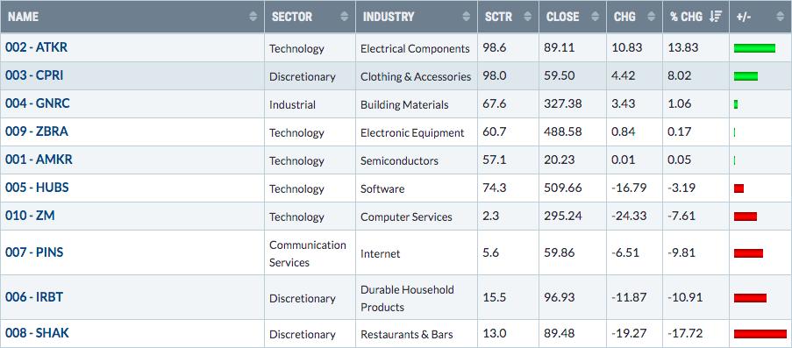Viewport: 792px width, 348px height.
Task: Open the 004 - GNRC symbol link
Action: (38, 103)
